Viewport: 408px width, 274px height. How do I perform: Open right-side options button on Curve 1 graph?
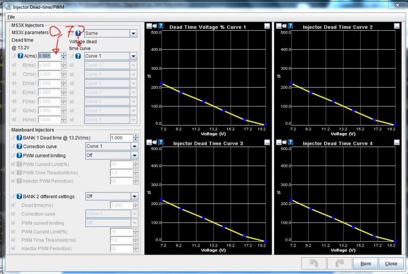pyautogui.click(x=267, y=26)
